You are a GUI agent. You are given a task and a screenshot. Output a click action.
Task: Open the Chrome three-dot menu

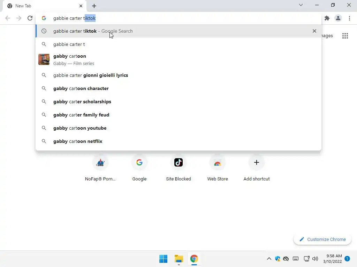[x=349, y=18]
